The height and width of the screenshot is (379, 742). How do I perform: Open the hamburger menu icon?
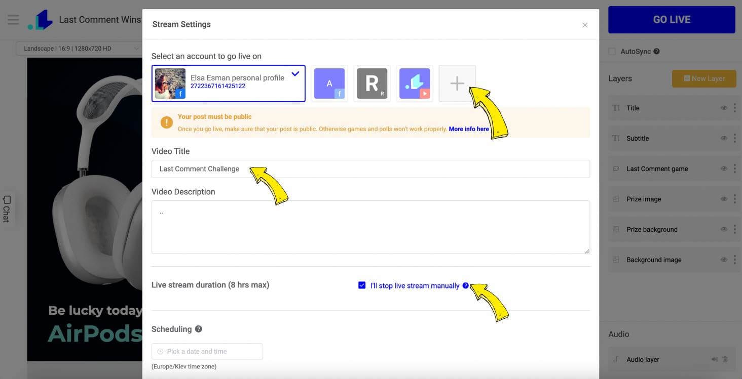pyautogui.click(x=13, y=20)
